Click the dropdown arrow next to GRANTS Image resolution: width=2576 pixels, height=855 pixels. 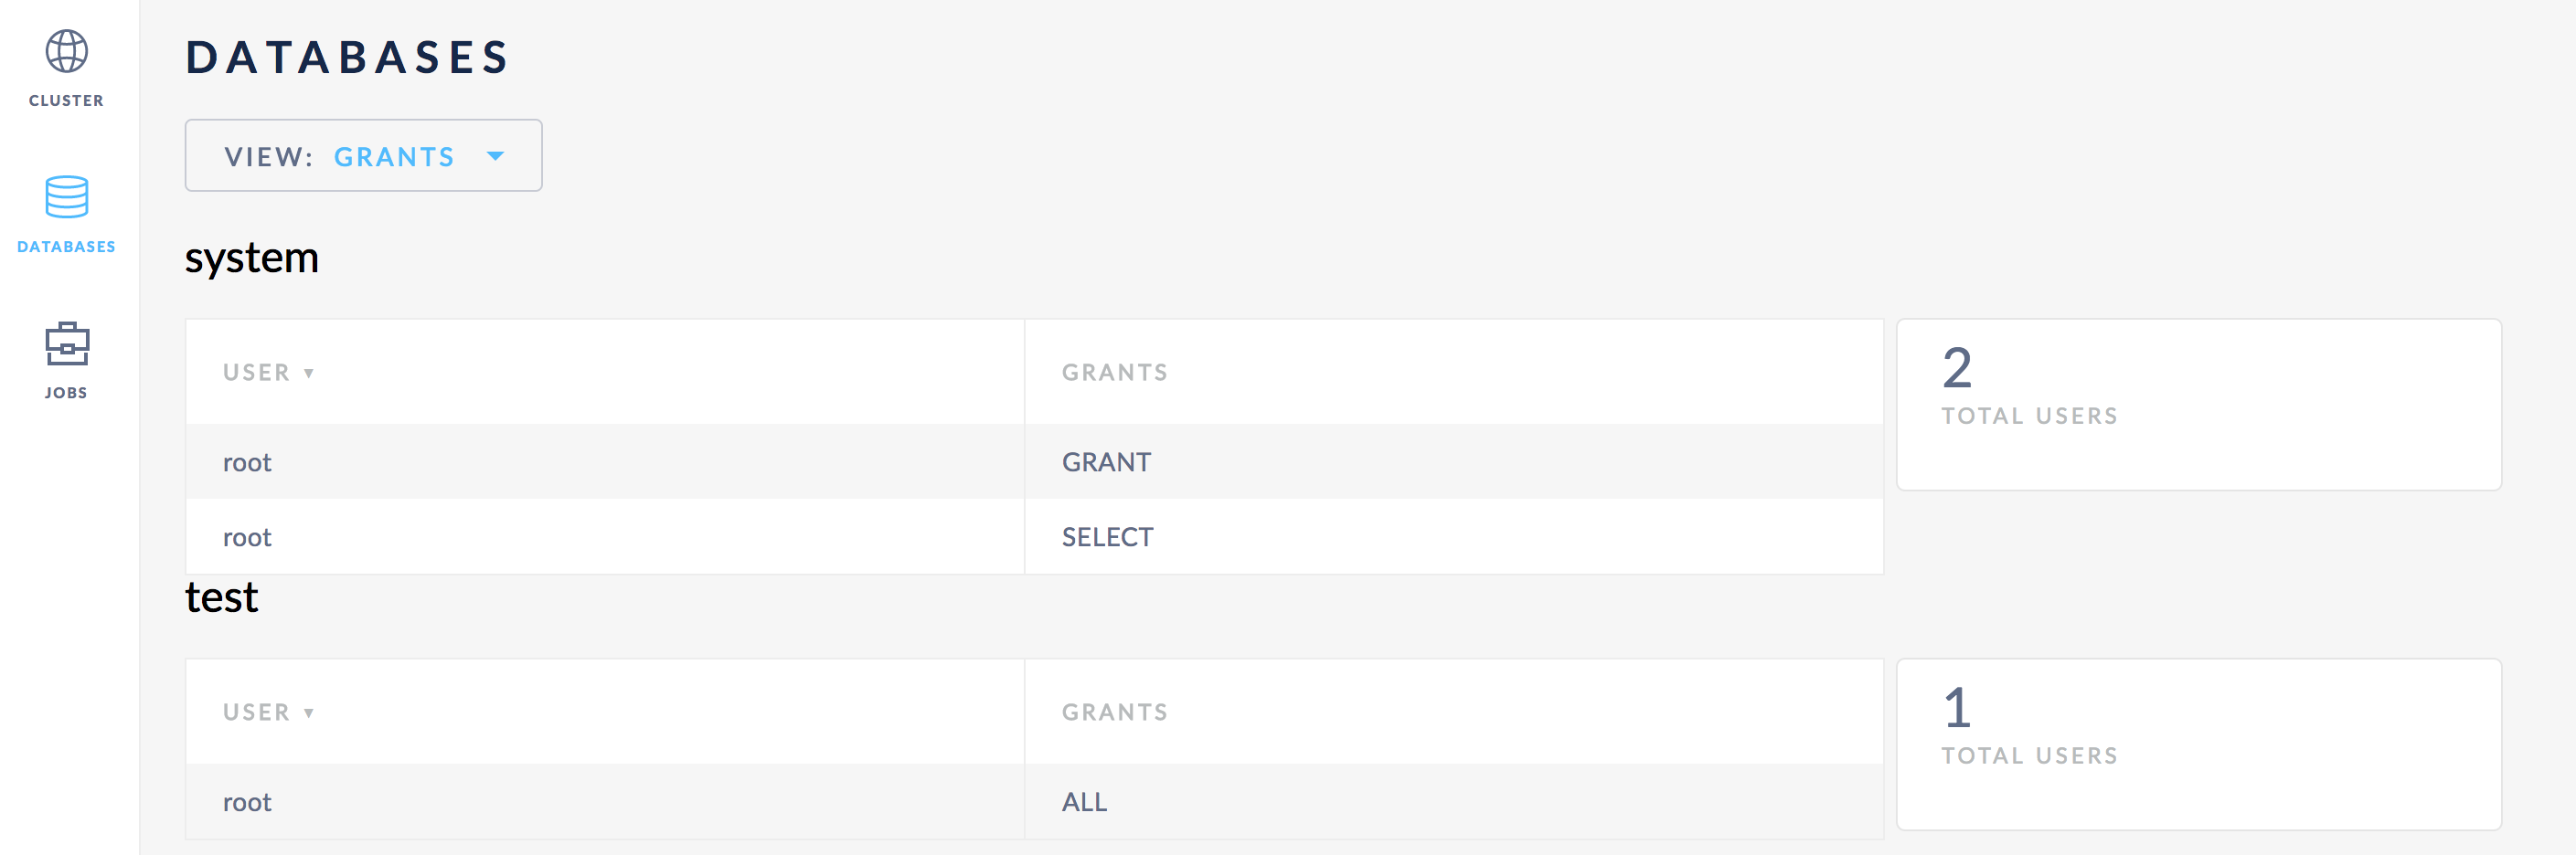[494, 156]
